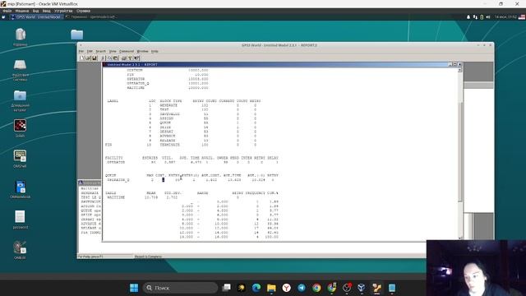Switch to GPSS World task in guest panel
The width and height of the screenshot is (526, 296).
(x=36, y=16)
